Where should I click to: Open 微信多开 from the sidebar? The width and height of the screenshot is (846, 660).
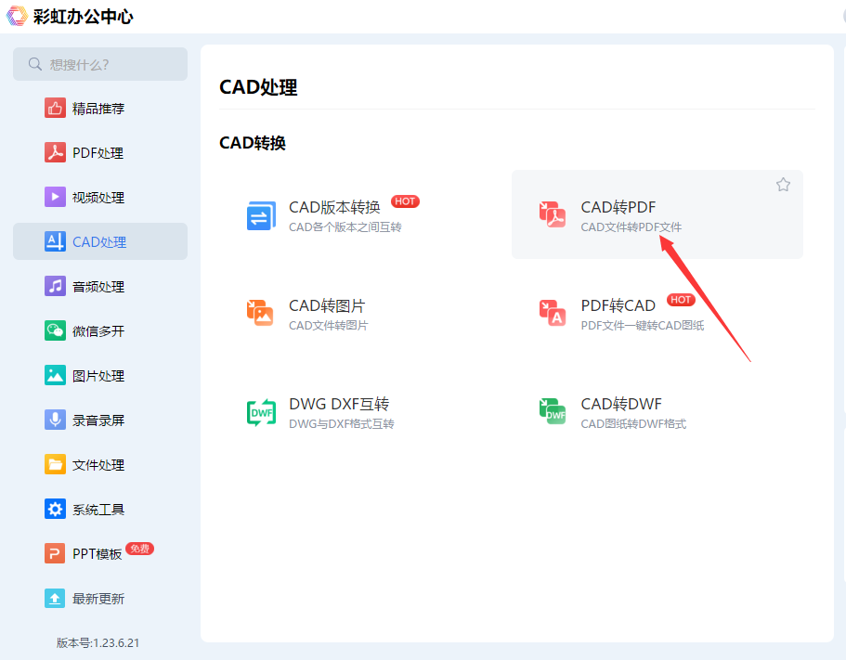pos(100,330)
